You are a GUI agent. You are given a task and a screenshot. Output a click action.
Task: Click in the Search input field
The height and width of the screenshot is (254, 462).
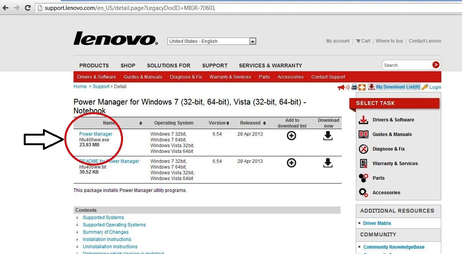pyautogui.click(x=407, y=65)
